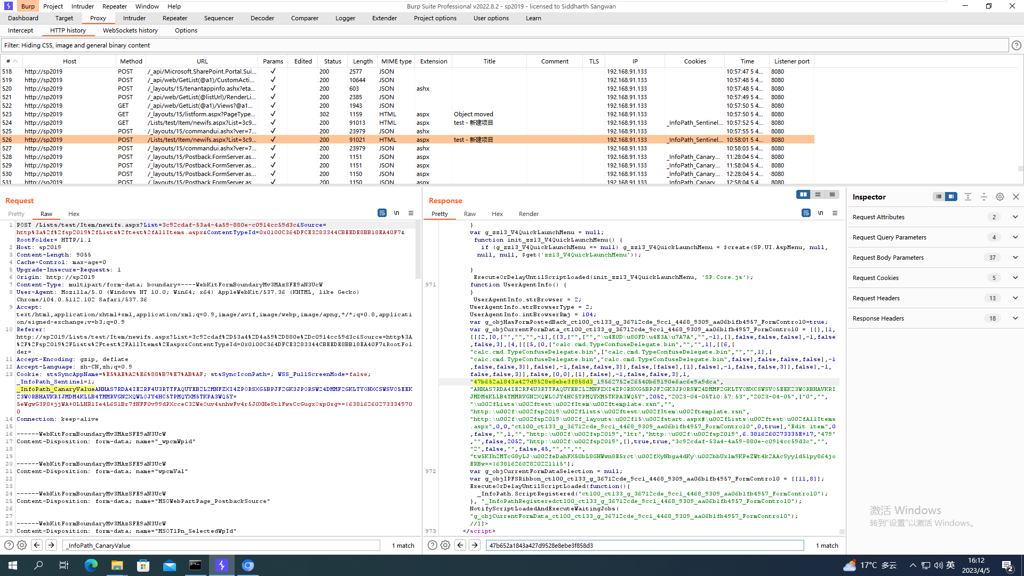The image size is (1024, 576).
Task: Open Windows taskbar search
Action: pos(38,565)
